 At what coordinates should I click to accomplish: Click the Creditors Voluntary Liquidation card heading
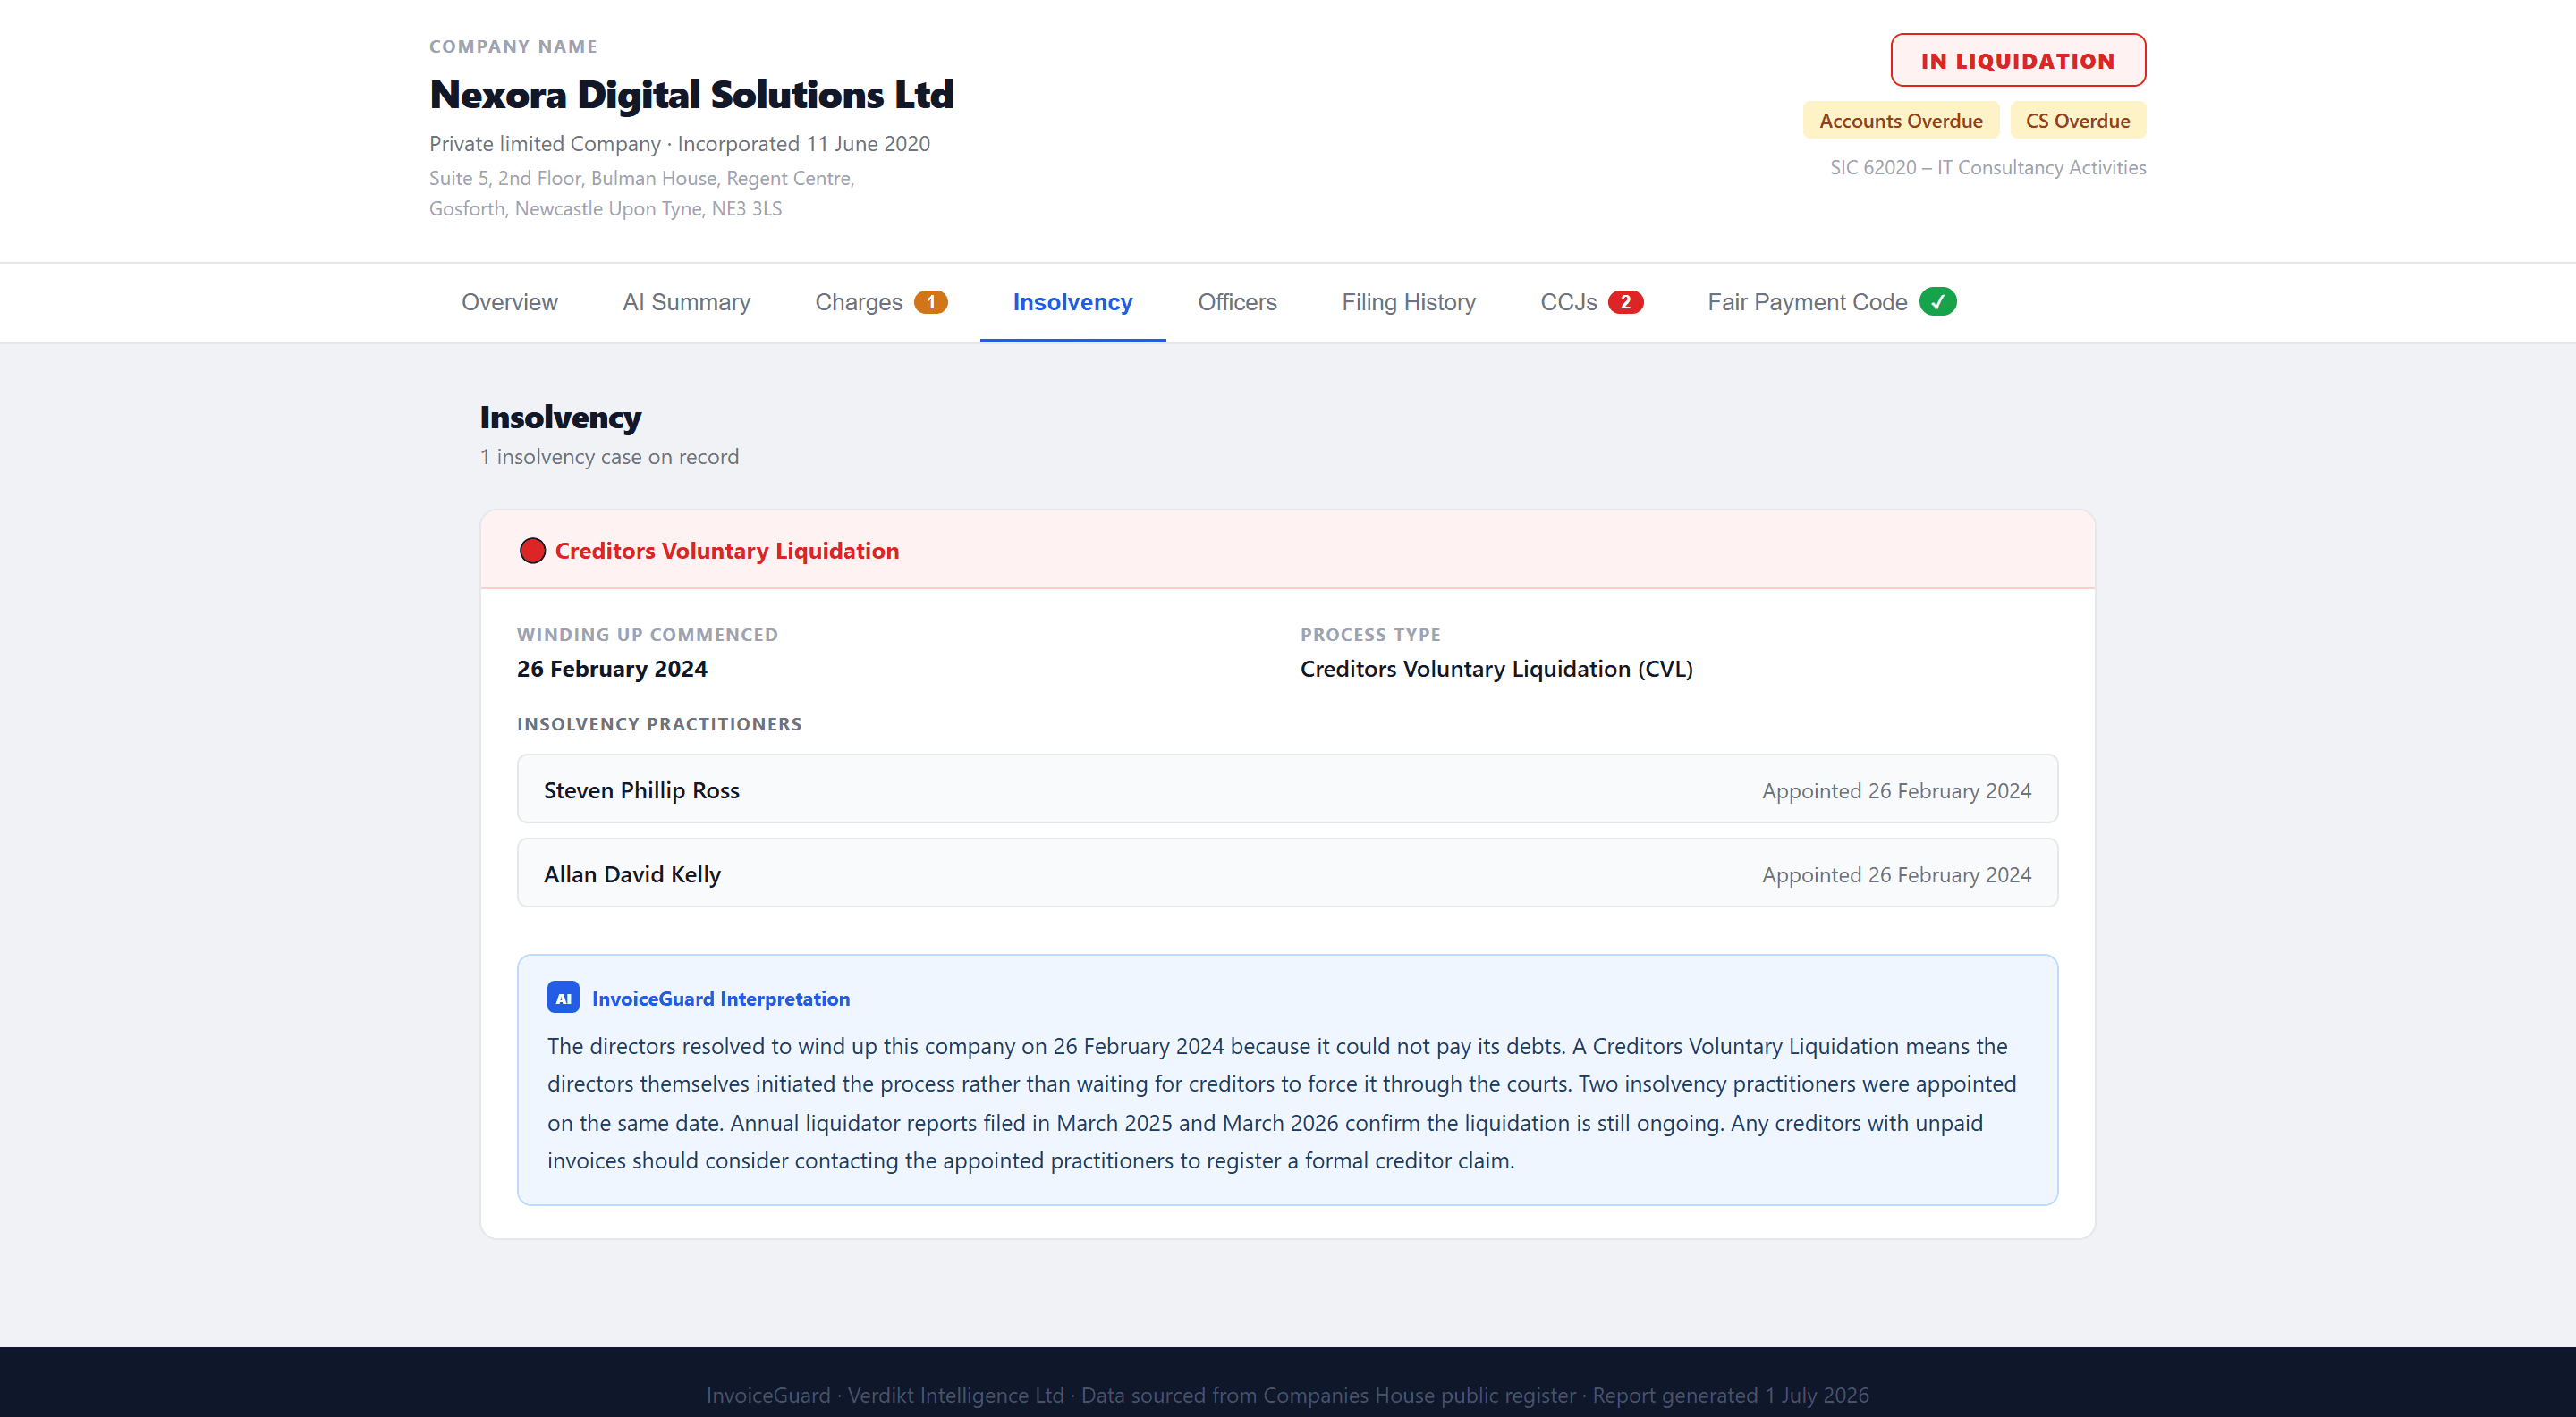(x=727, y=551)
